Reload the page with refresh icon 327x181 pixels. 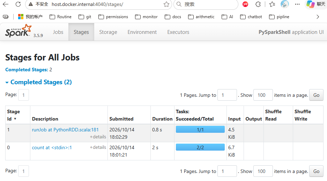(18, 4)
